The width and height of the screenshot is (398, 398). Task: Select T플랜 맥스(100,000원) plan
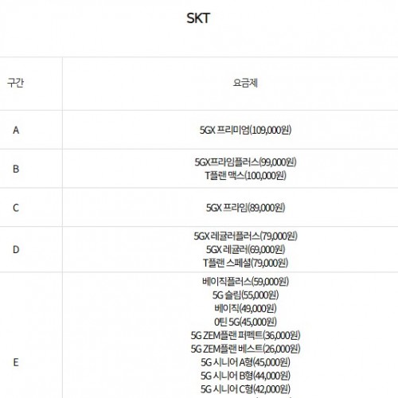(245, 175)
